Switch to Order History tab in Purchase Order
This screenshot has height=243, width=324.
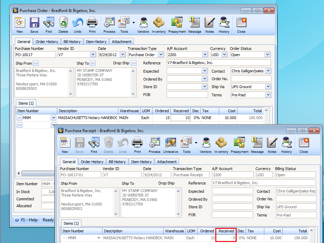pos(47,42)
